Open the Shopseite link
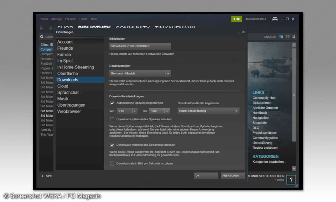This screenshot has height=202, width=336. coord(260,123)
